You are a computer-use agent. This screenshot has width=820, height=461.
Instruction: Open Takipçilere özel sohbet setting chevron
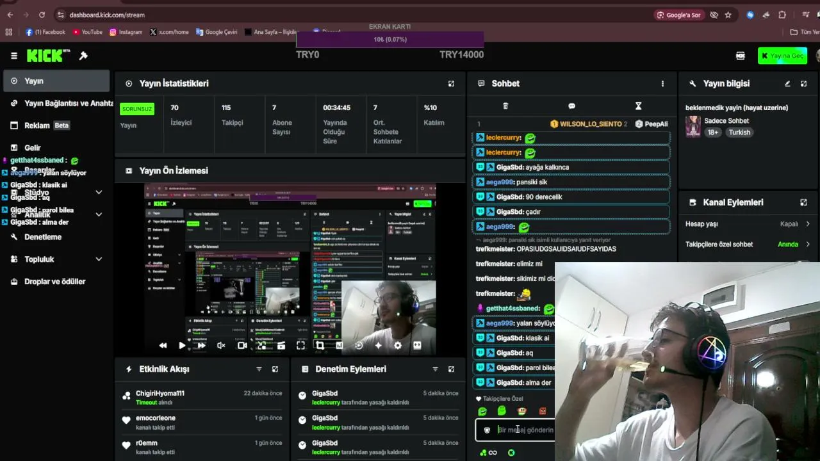coord(808,244)
